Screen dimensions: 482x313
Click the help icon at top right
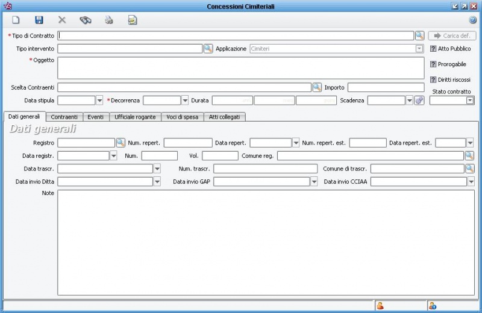point(473,20)
